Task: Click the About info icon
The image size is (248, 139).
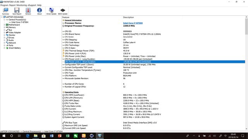Action: tap(40, 11)
